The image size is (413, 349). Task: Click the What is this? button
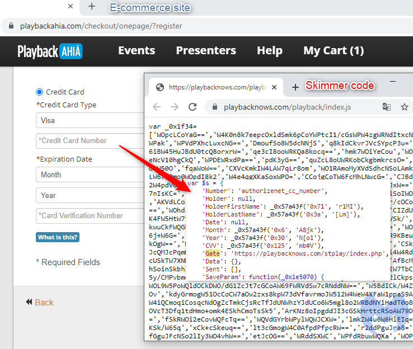pyautogui.click(x=58, y=237)
